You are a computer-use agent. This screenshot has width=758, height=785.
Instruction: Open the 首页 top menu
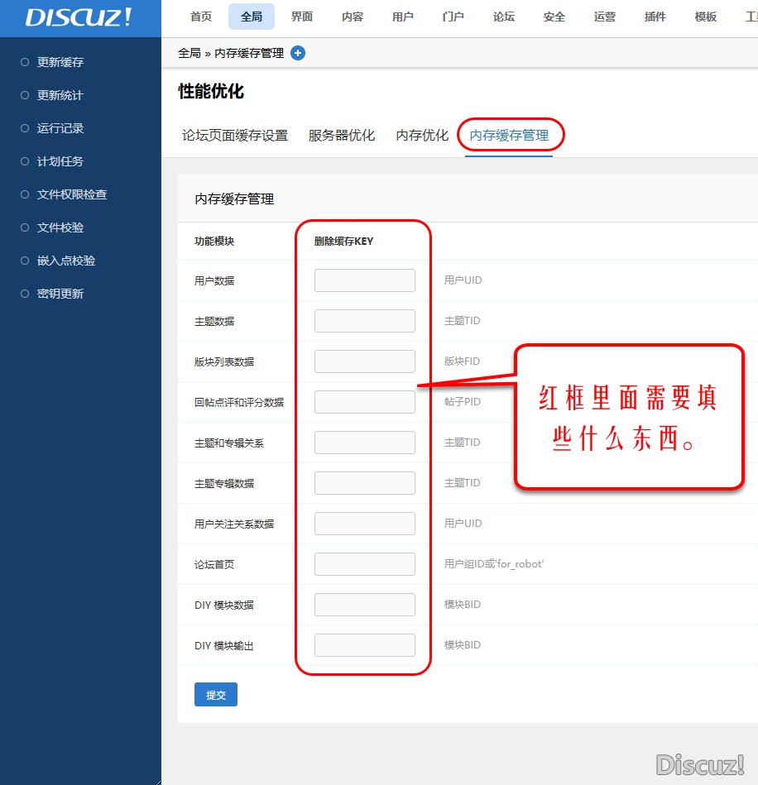coord(201,17)
